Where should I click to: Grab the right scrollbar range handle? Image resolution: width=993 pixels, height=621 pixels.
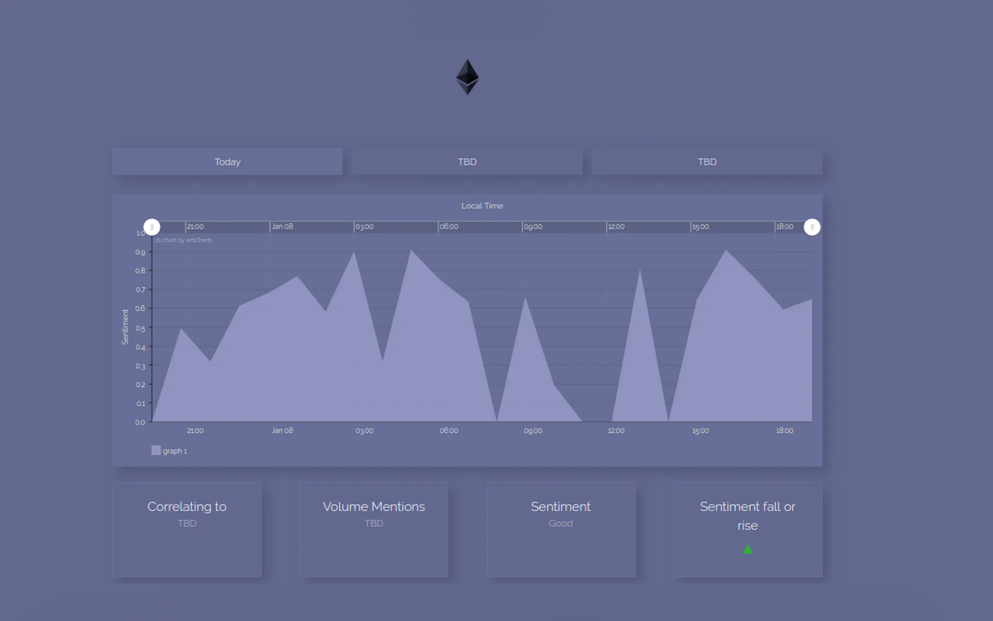(812, 227)
